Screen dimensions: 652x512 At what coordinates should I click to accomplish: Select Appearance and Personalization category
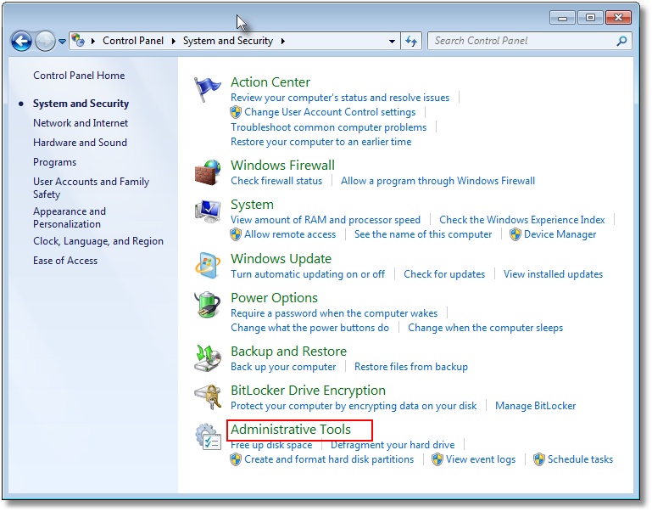70,217
